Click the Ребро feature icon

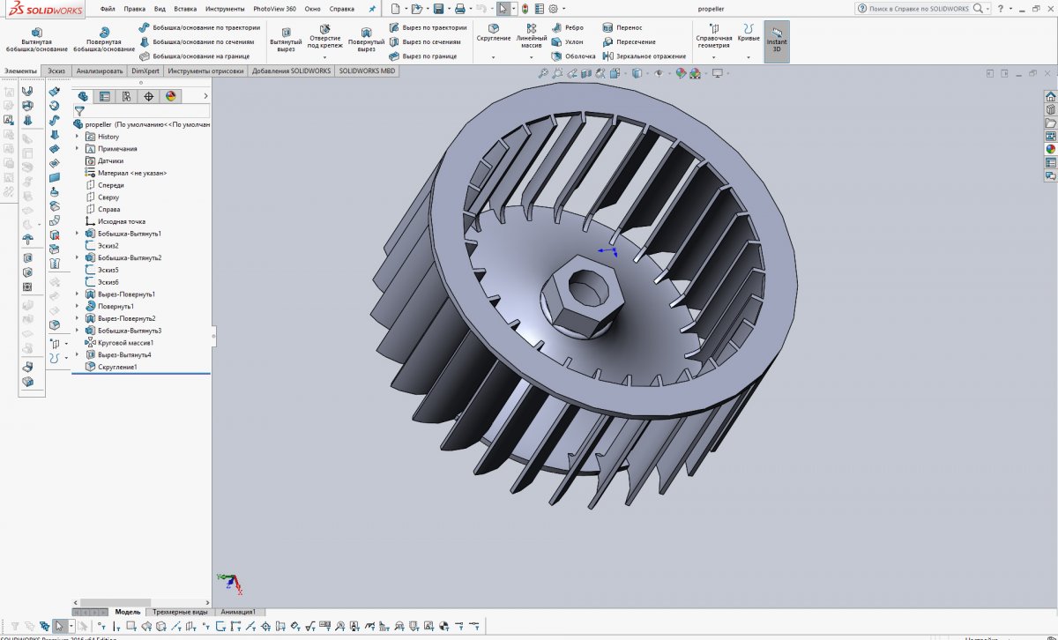pyautogui.click(x=568, y=28)
